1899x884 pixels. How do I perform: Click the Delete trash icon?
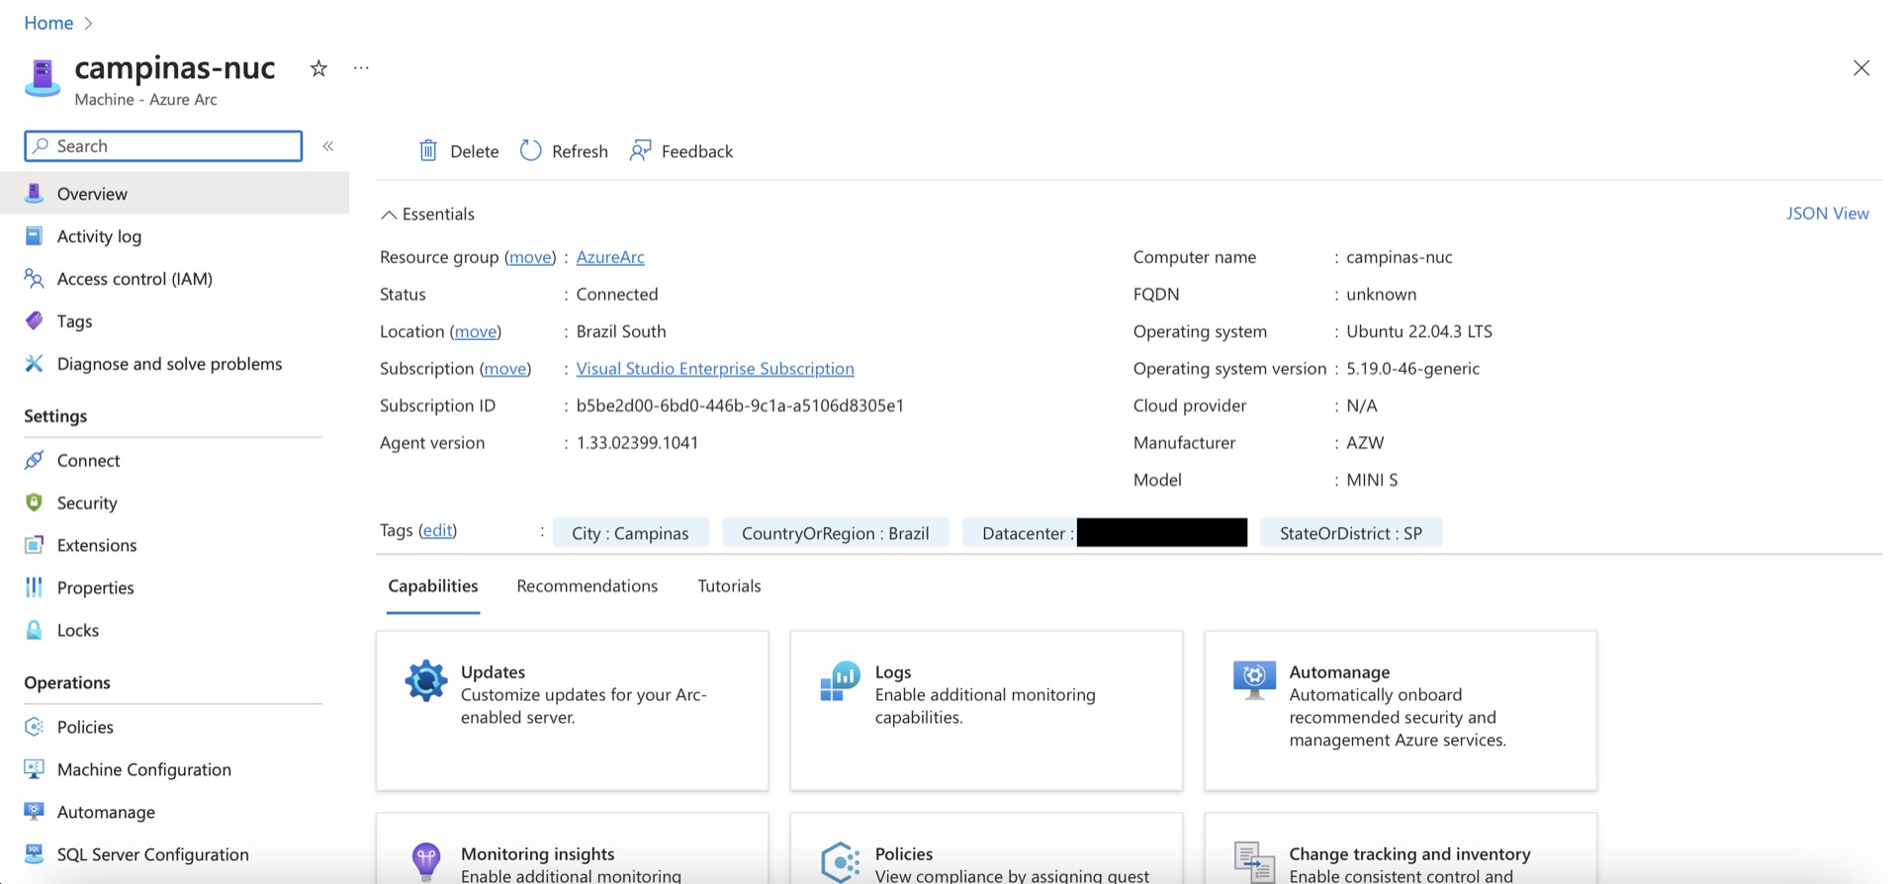pos(428,150)
